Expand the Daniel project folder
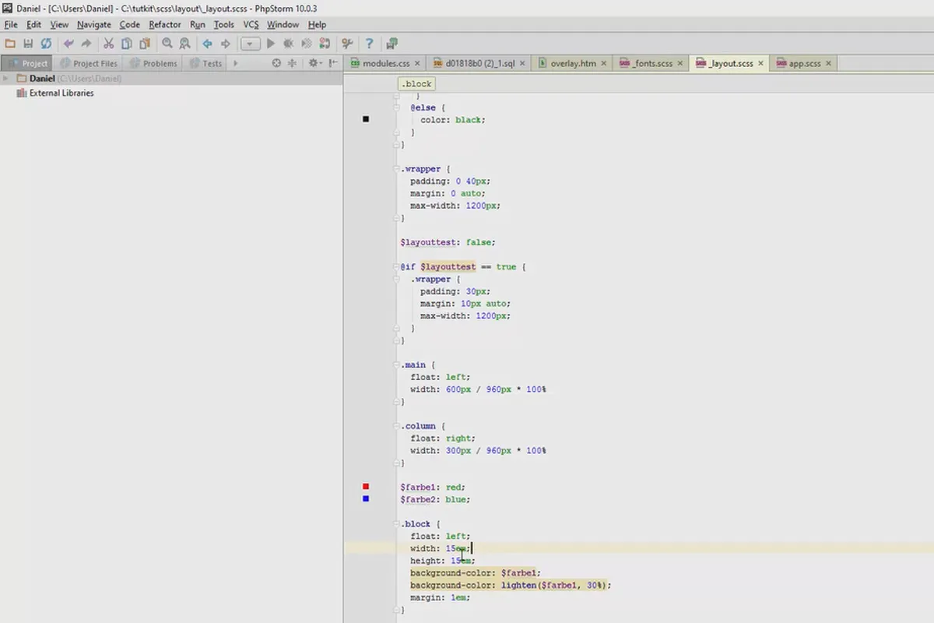 6,79
